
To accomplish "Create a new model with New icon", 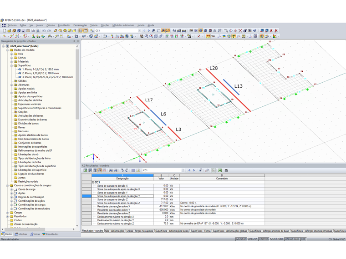I will pos(5,30).
